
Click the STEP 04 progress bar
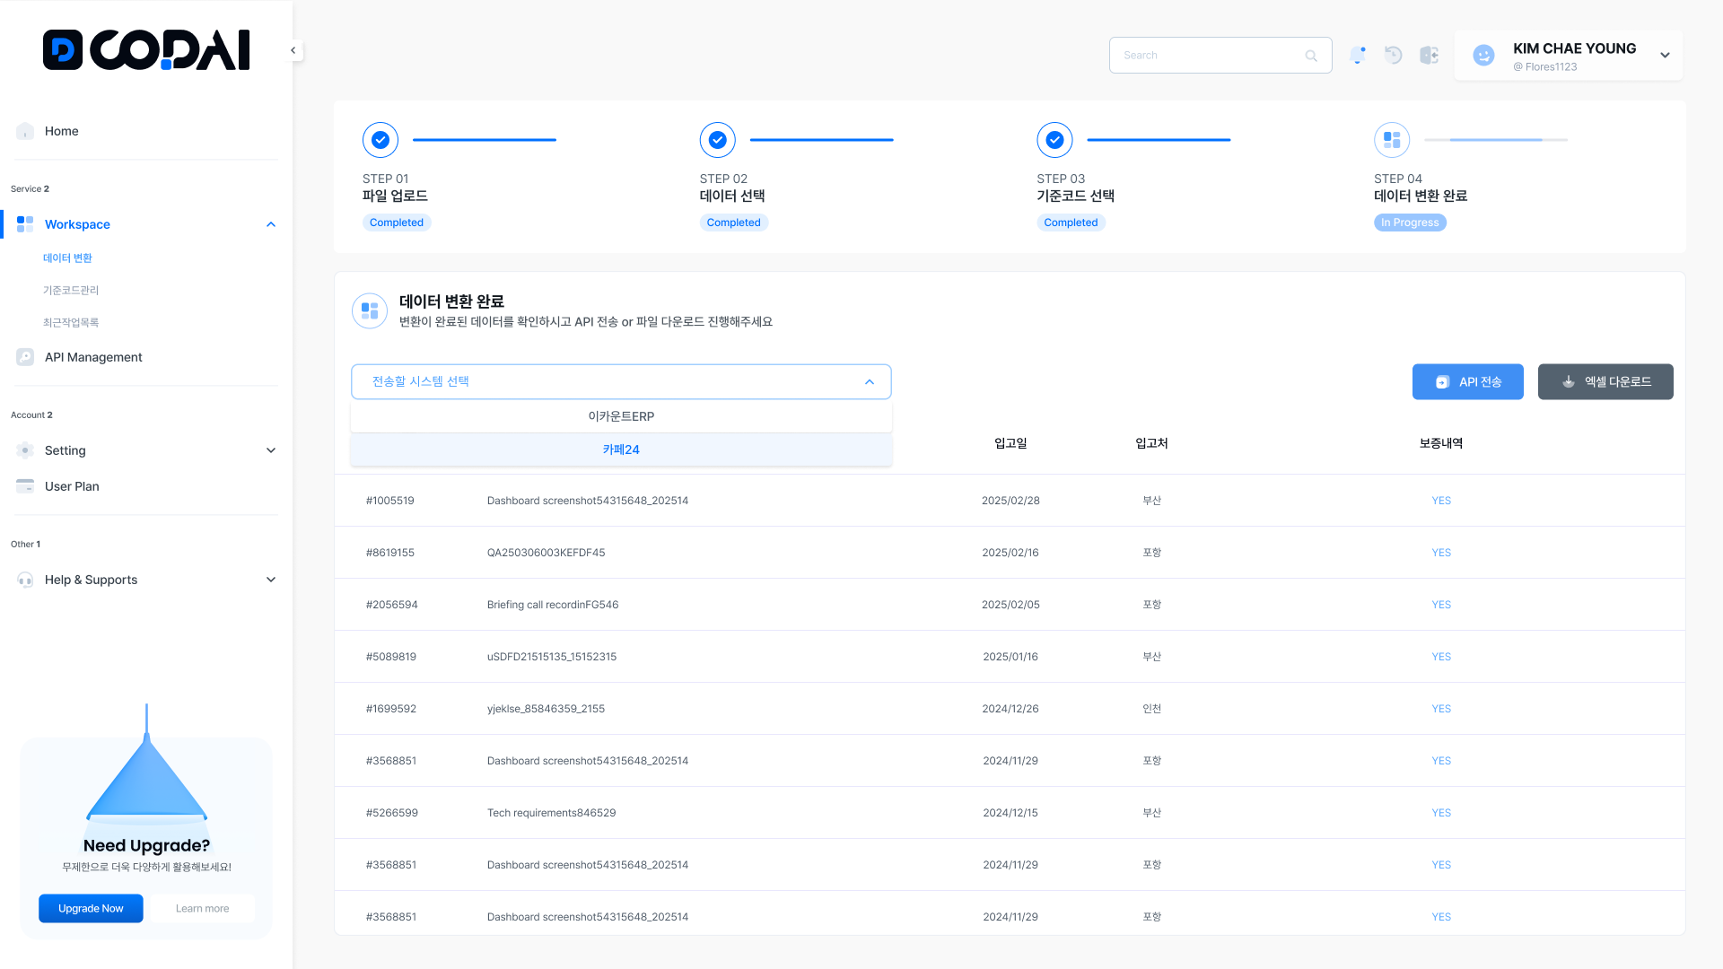click(1495, 140)
